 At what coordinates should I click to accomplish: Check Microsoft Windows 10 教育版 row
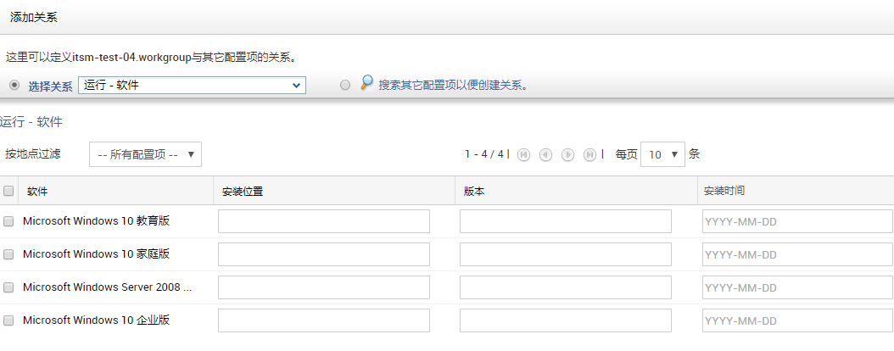pyautogui.click(x=8, y=221)
